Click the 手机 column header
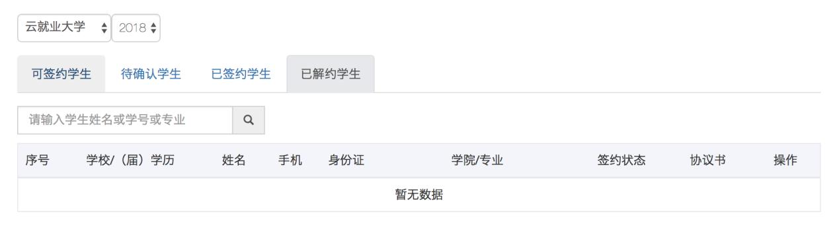This screenshot has width=839, height=243. tap(290, 160)
